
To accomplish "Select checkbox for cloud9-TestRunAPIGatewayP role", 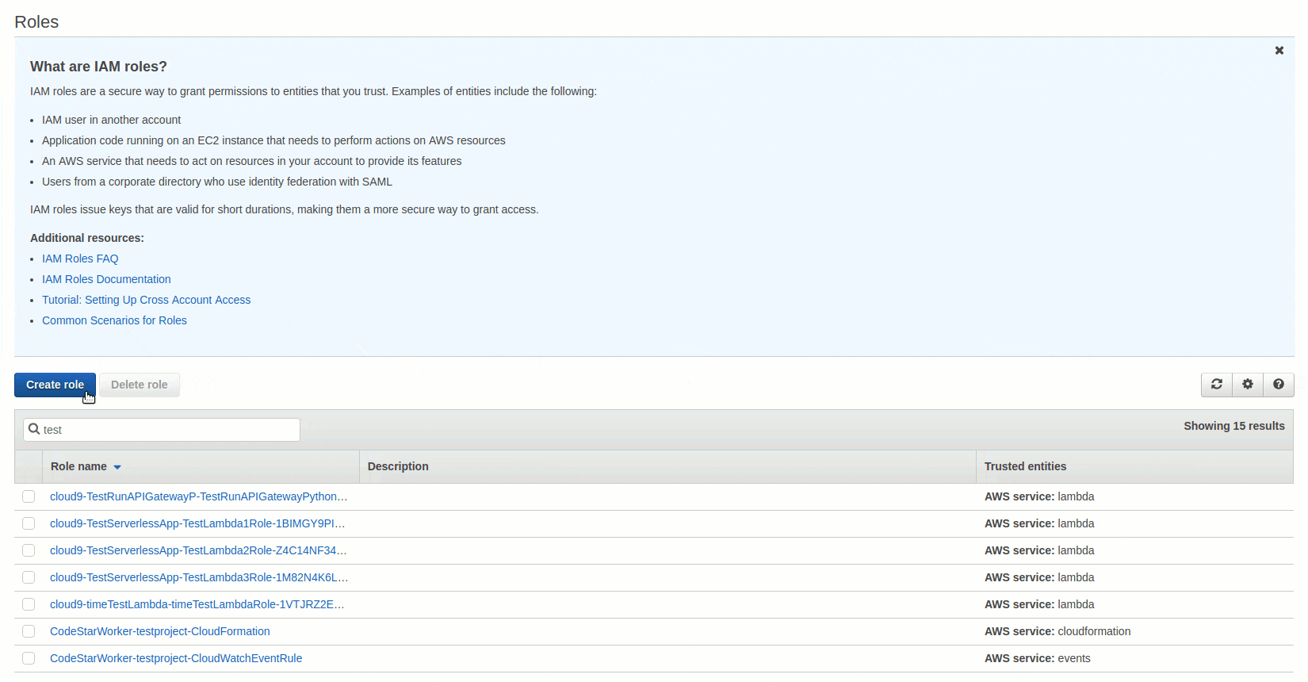I will pos(29,496).
